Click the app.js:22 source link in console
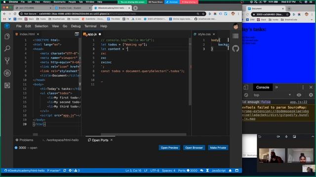 pyautogui.click(x=298, y=102)
